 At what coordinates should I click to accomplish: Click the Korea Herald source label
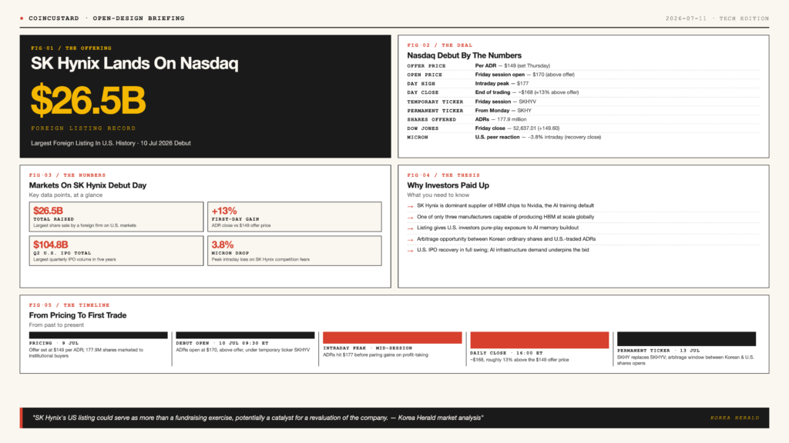[734, 418]
